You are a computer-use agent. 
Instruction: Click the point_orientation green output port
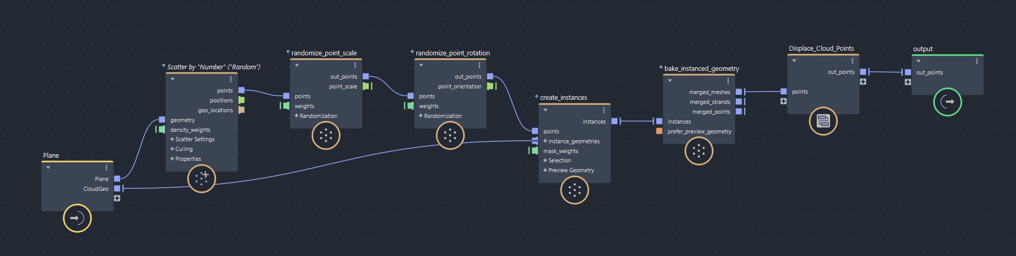tap(490, 86)
